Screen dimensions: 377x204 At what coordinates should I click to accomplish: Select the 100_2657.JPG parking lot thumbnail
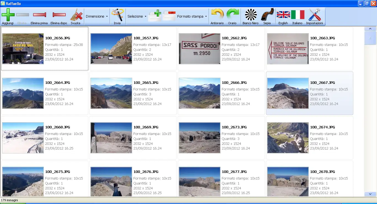coord(111,49)
